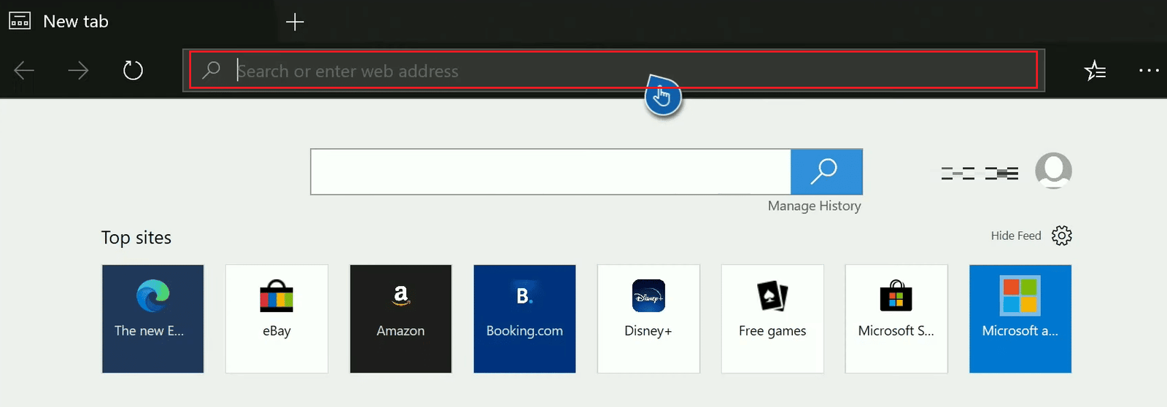Refresh the current page
Image resolution: width=1167 pixels, height=407 pixels.
point(133,71)
